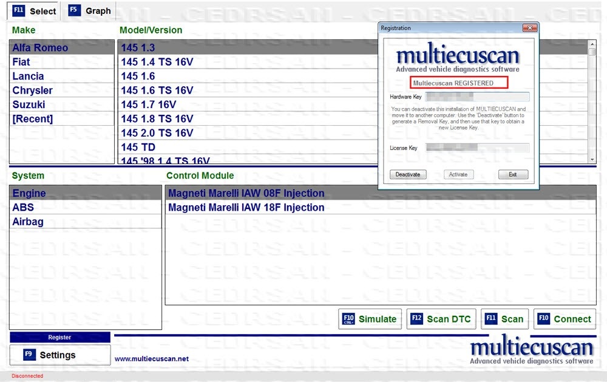The width and height of the screenshot is (607, 382).
Task: Exit the Registration dialog
Action: [x=514, y=174]
